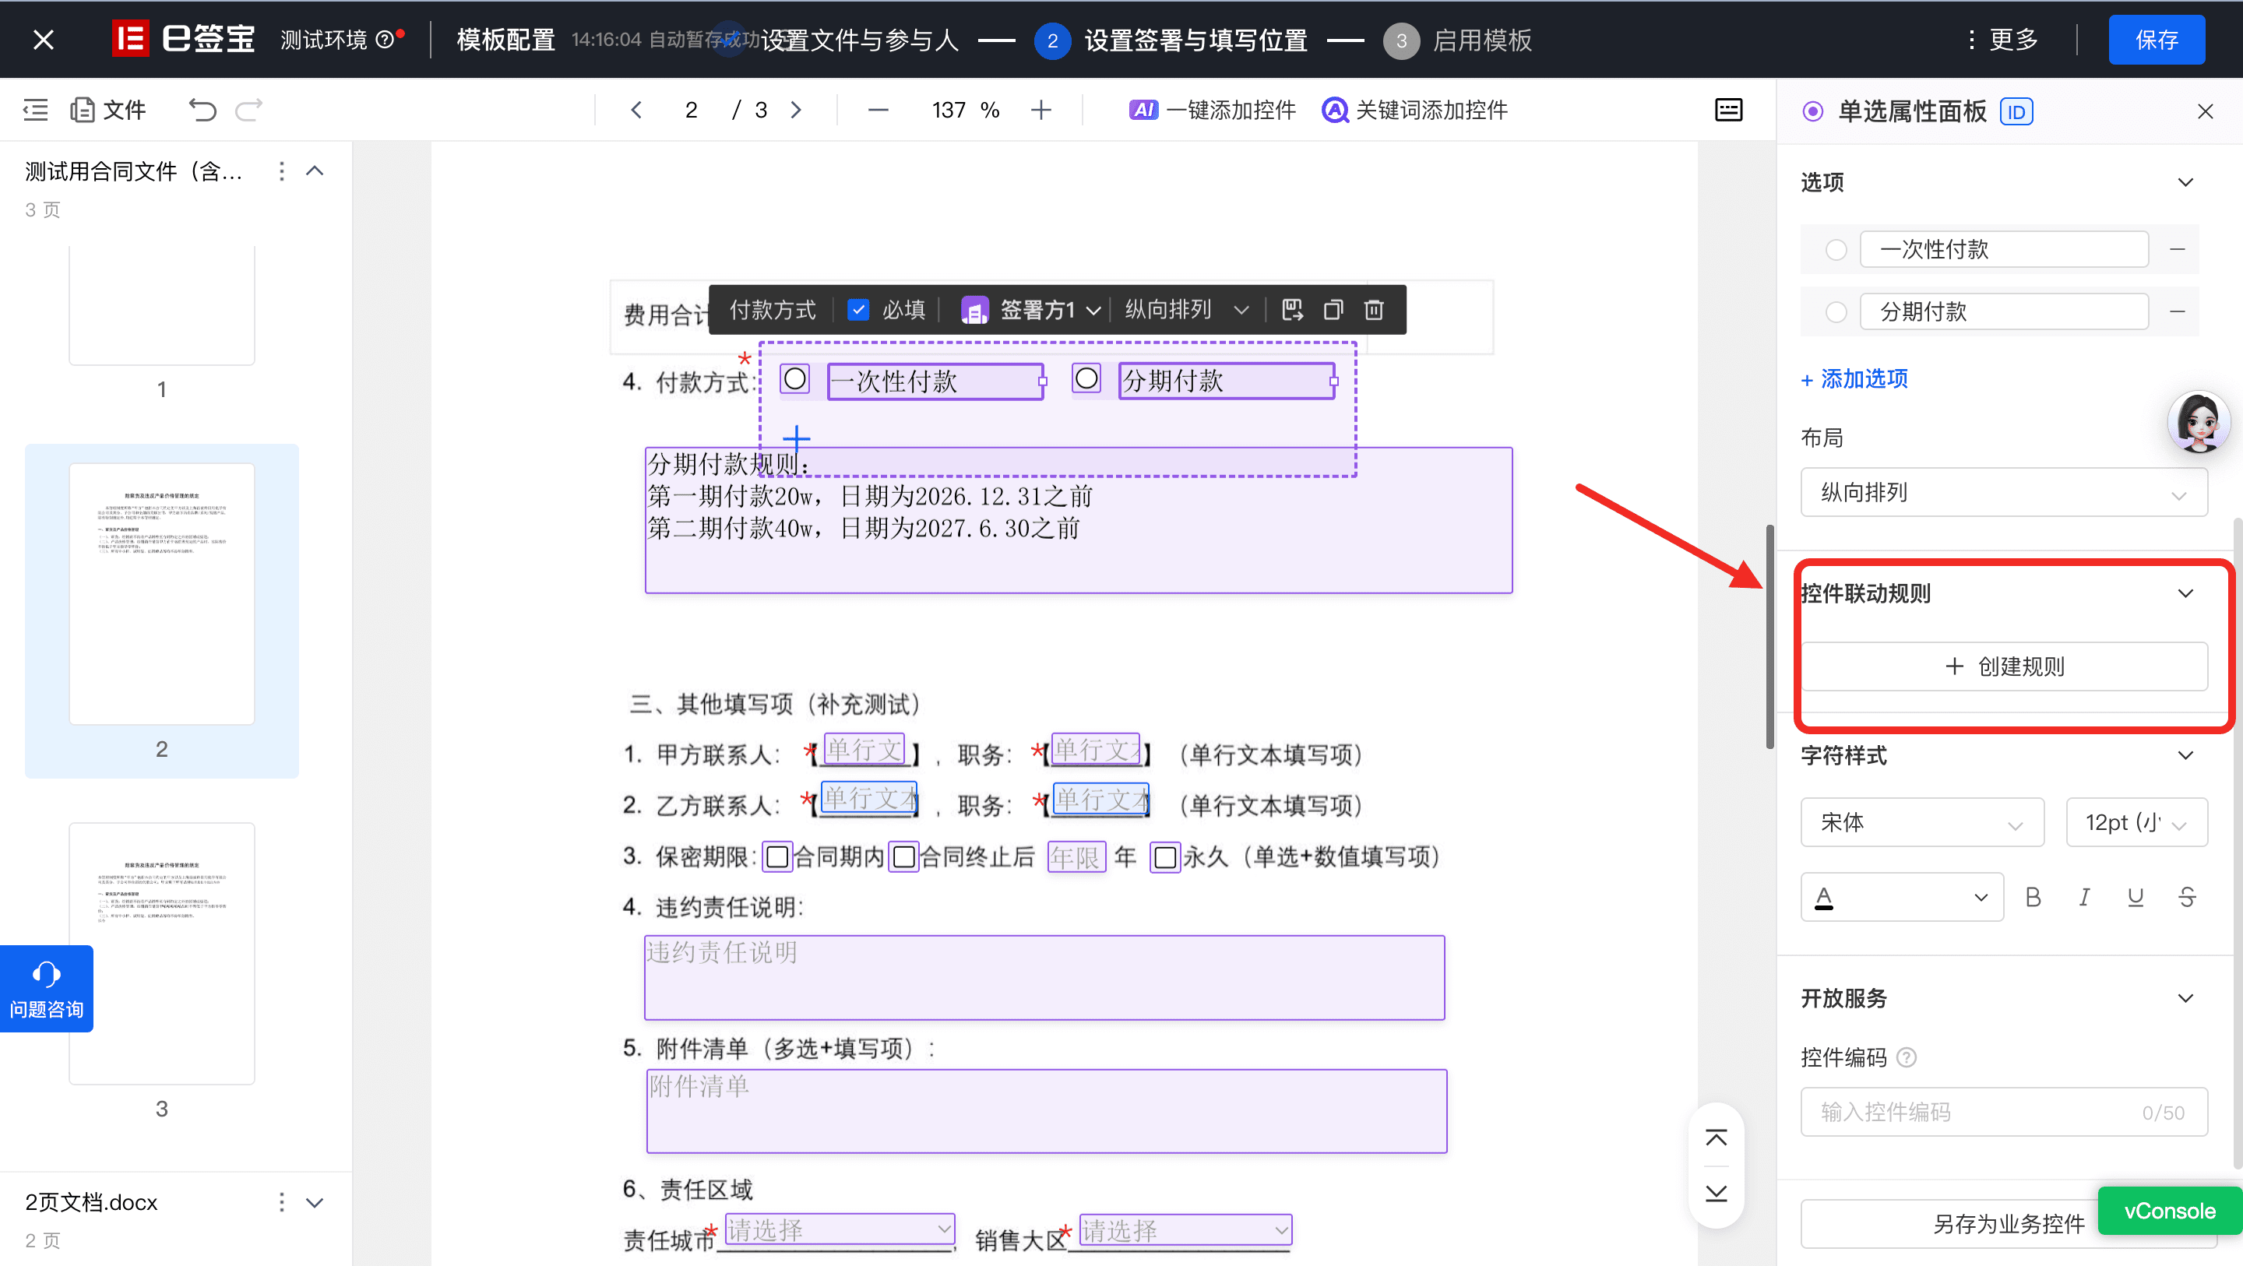This screenshot has width=2243, height=1266.
Task: Select radio for 一次性付款 in panel
Action: point(1836,250)
